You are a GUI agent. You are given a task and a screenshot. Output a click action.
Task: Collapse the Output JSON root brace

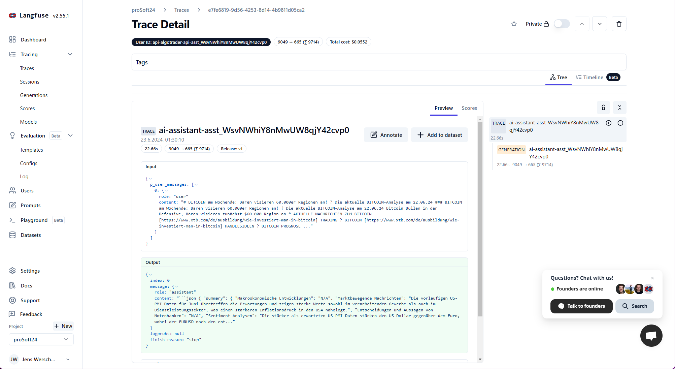click(x=150, y=275)
